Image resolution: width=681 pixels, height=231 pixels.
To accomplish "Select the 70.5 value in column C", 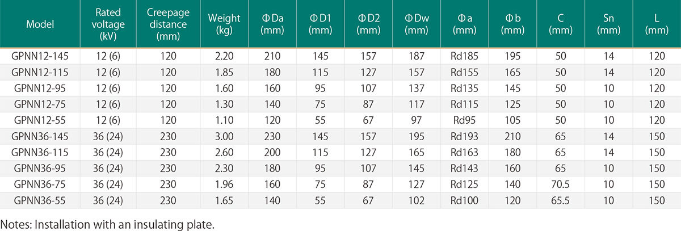I will 561,184.
